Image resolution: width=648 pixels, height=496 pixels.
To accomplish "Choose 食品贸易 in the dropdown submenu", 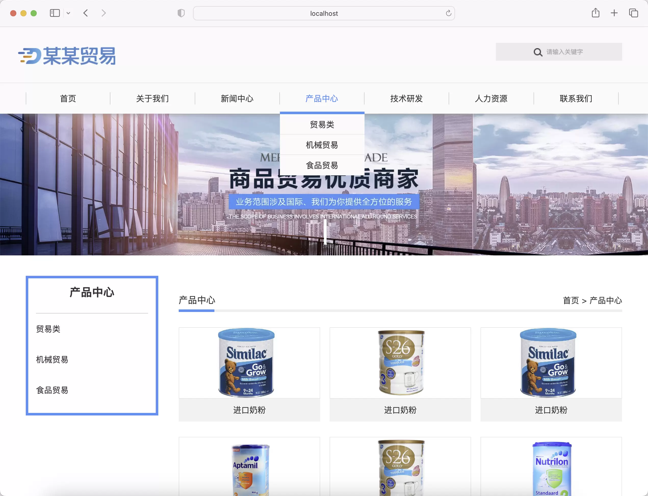I will pos(322,165).
